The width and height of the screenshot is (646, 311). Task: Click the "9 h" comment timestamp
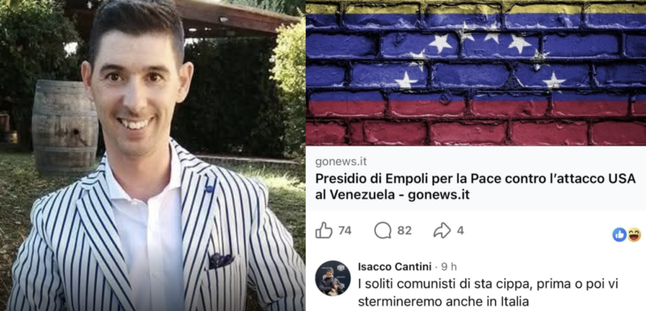(449, 266)
